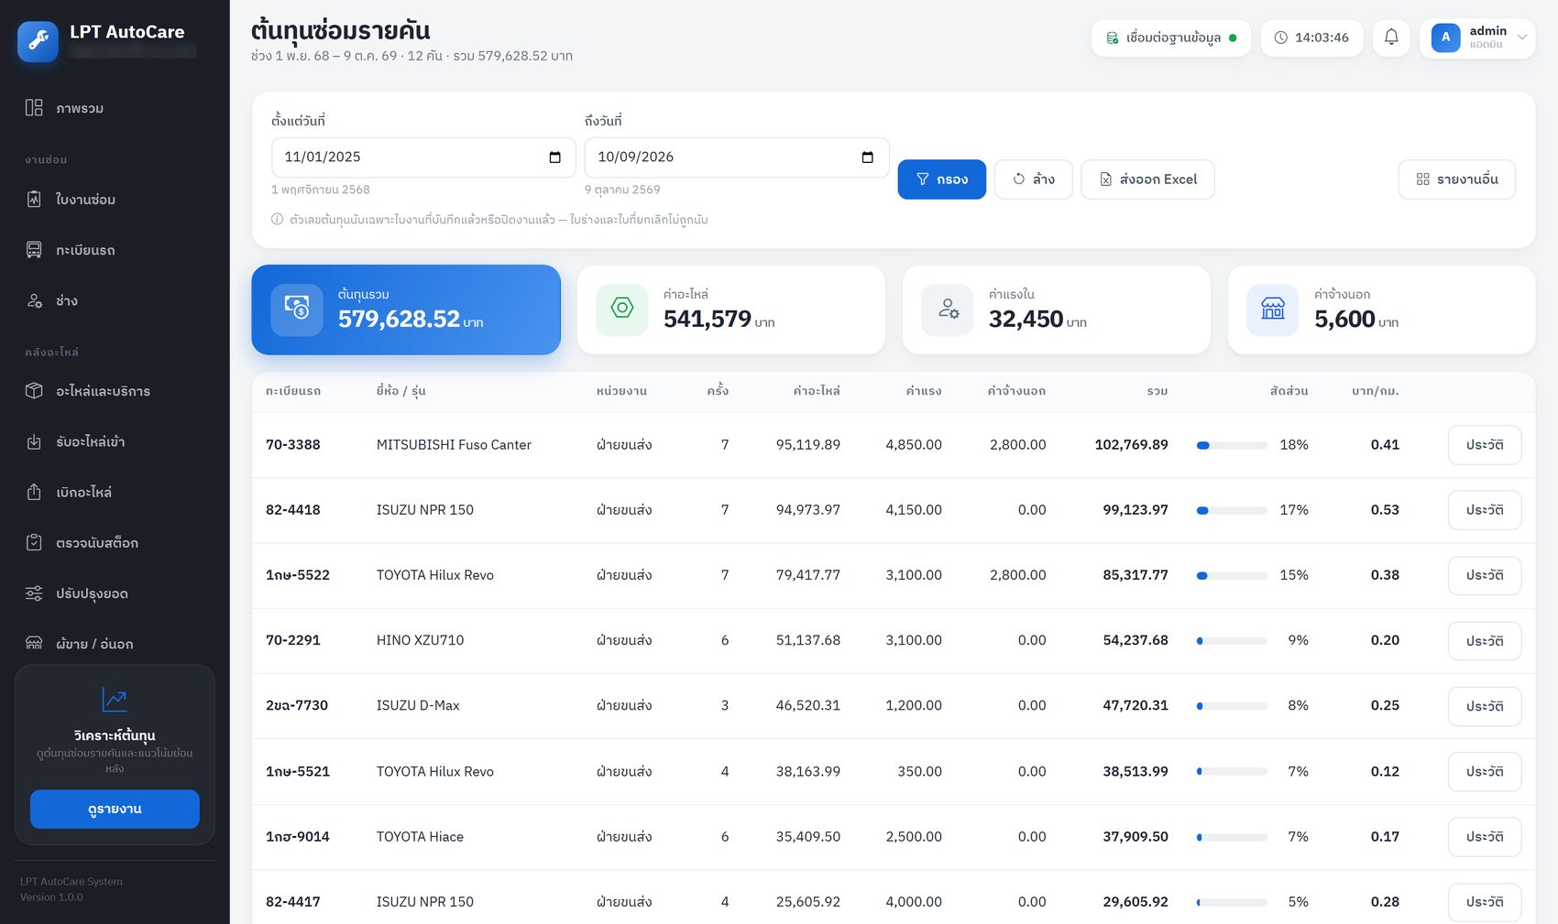Open calendar picker for start date
1558x924 pixels.
(x=554, y=158)
